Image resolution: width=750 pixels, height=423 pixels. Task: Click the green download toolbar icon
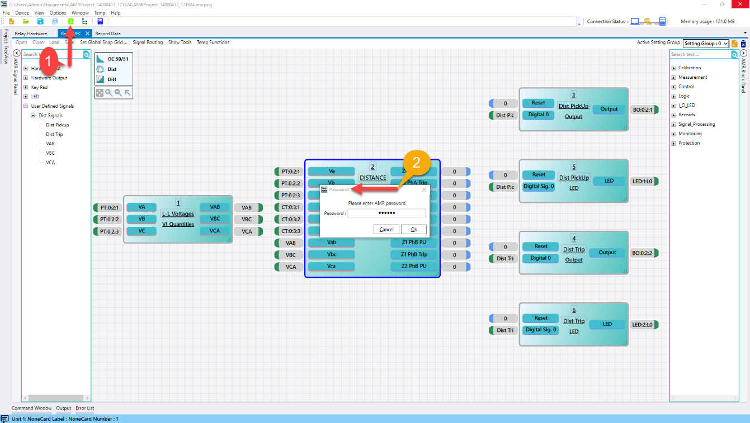tap(71, 21)
